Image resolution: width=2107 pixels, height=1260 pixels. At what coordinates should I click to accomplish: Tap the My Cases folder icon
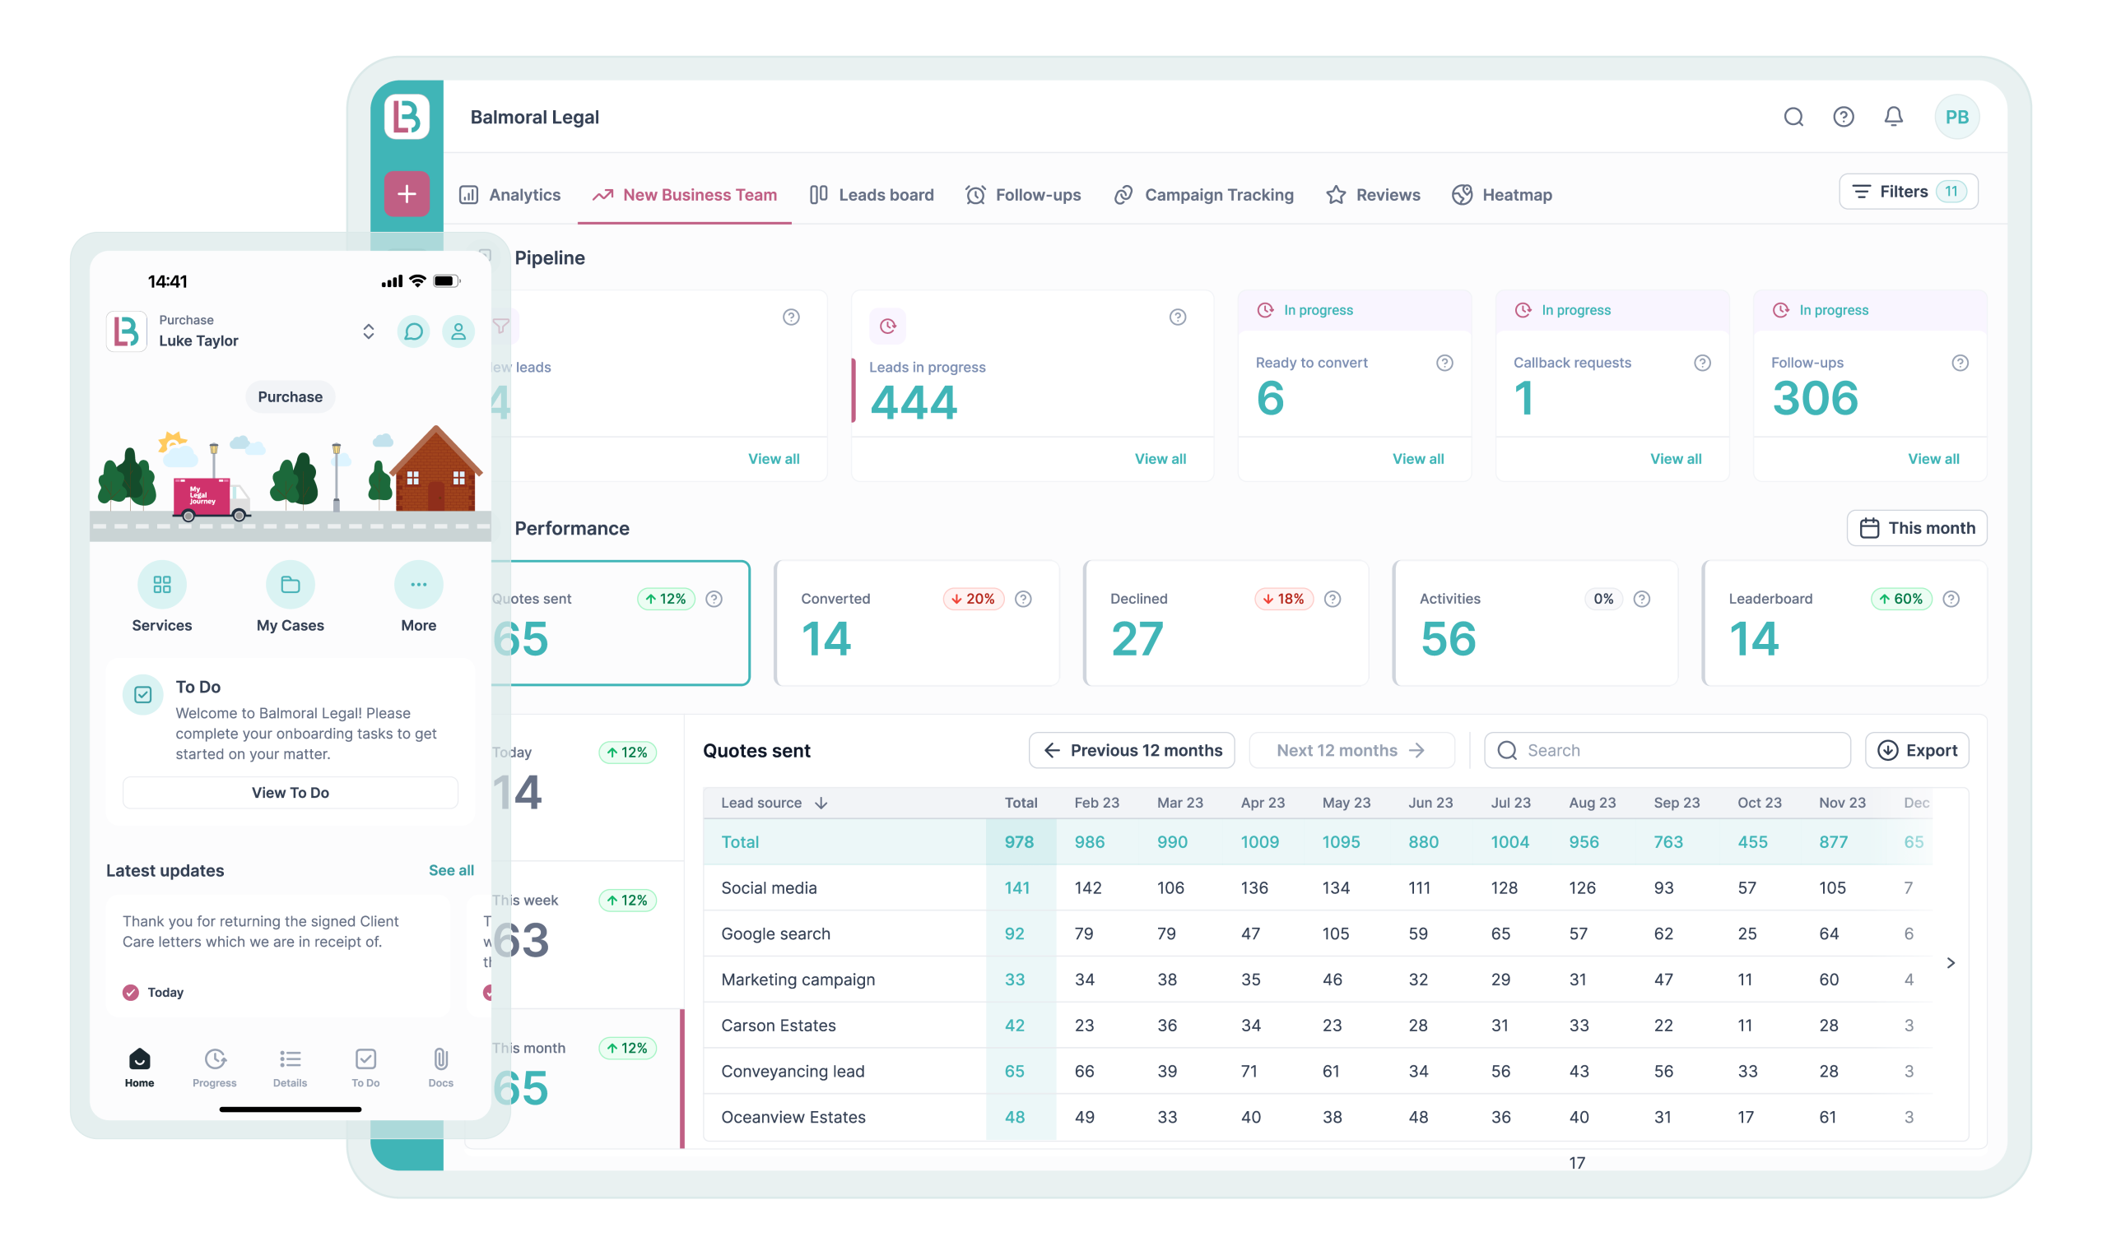(x=290, y=585)
